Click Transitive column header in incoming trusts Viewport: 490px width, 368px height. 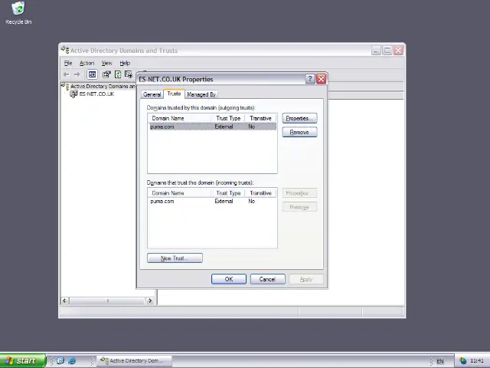pyautogui.click(x=260, y=193)
